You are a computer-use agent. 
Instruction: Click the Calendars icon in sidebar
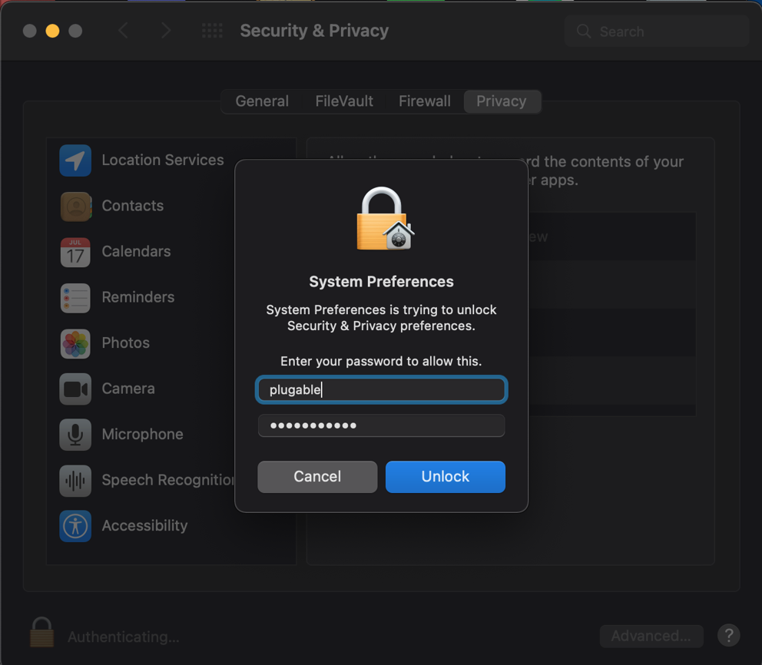click(x=75, y=251)
